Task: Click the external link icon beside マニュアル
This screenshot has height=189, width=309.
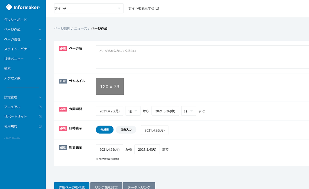Action: click(40, 107)
